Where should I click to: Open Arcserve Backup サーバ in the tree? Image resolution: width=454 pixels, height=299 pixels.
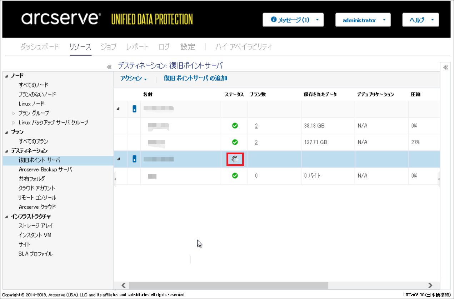point(45,169)
